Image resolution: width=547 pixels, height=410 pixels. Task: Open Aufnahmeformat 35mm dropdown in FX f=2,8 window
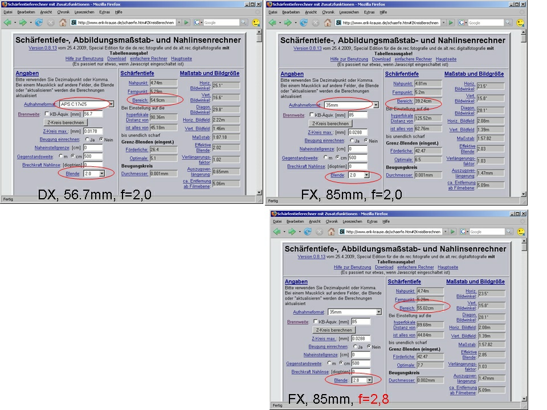[x=355, y=312]
